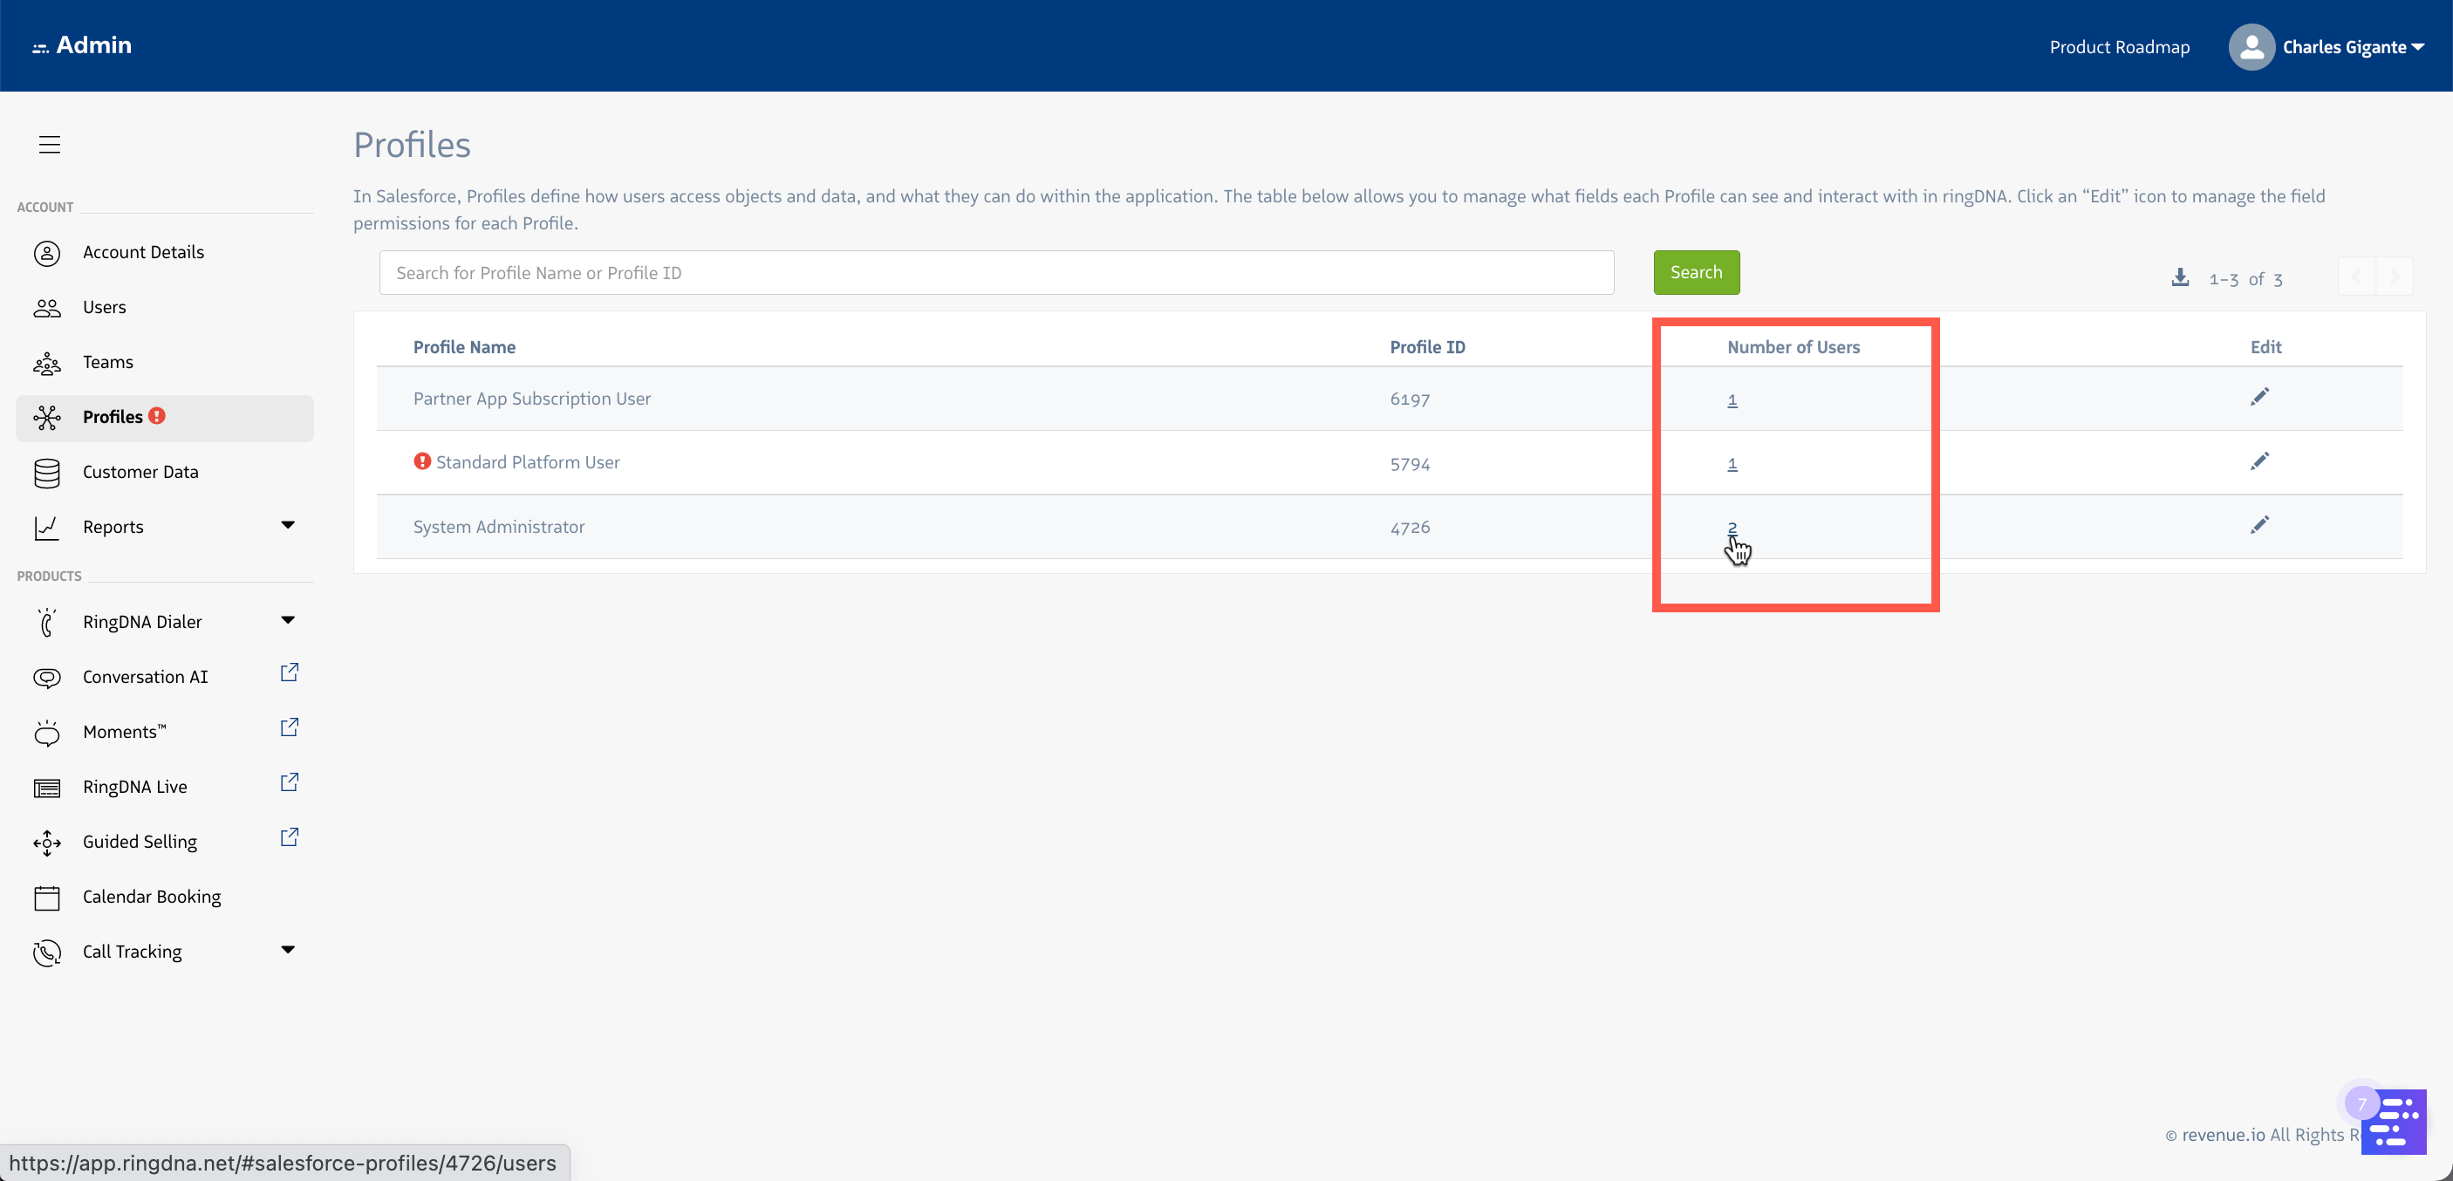The width and height of the screenshot is (2453, 1181).
Task: Edit the Standard Platform User profile
Action: pyautogui.click(x=2258, y=462)
